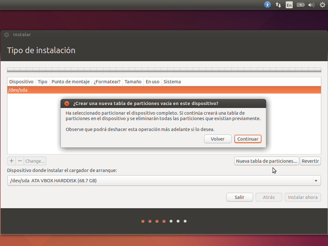Open the sound volume indicator
Screen dimensions: 328x246
pyautogui.click(x=311, y=5)
